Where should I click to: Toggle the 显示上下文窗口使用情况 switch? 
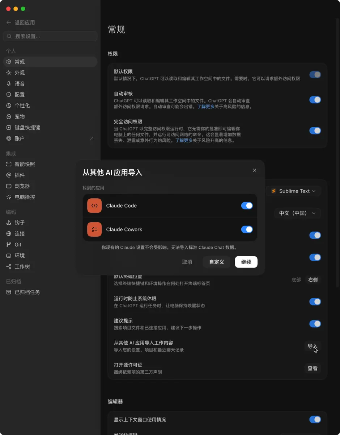(315, 419)
